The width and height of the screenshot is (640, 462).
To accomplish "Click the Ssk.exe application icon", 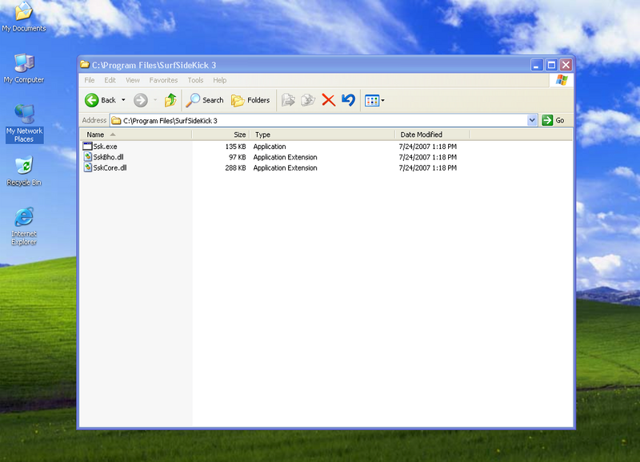I will (x=87, y=147).
